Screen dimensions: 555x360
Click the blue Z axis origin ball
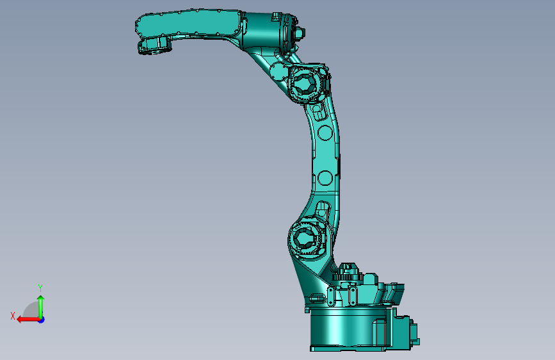42,320
